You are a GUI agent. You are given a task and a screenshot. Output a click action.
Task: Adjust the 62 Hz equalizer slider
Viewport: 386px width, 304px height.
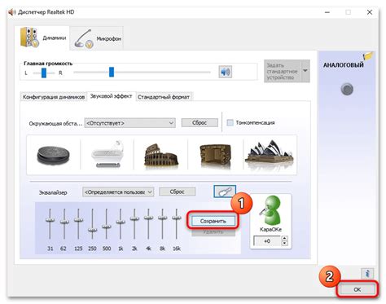coord(64,221)
